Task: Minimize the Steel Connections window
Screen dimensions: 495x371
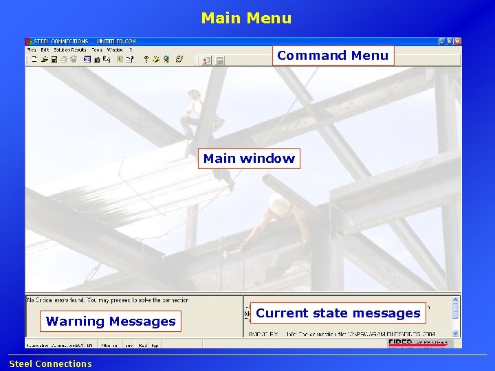Action: 441,41
